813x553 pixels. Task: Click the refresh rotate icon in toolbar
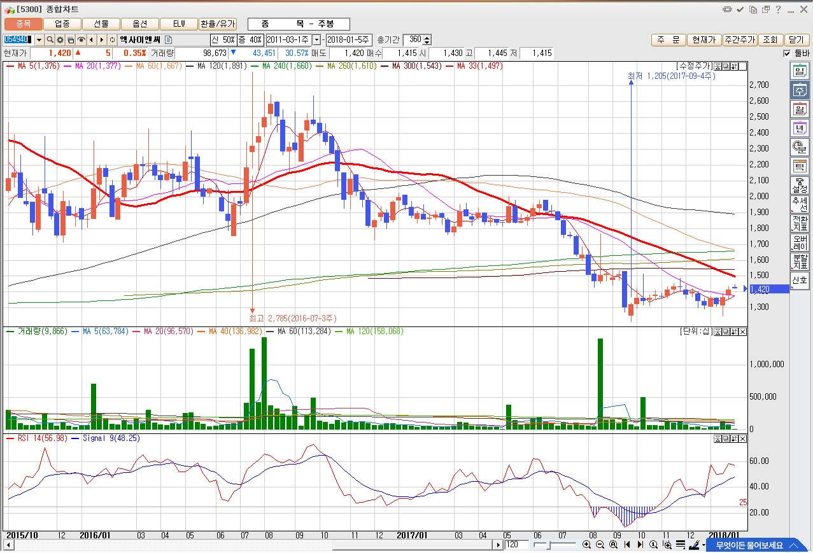click(112, 39)
